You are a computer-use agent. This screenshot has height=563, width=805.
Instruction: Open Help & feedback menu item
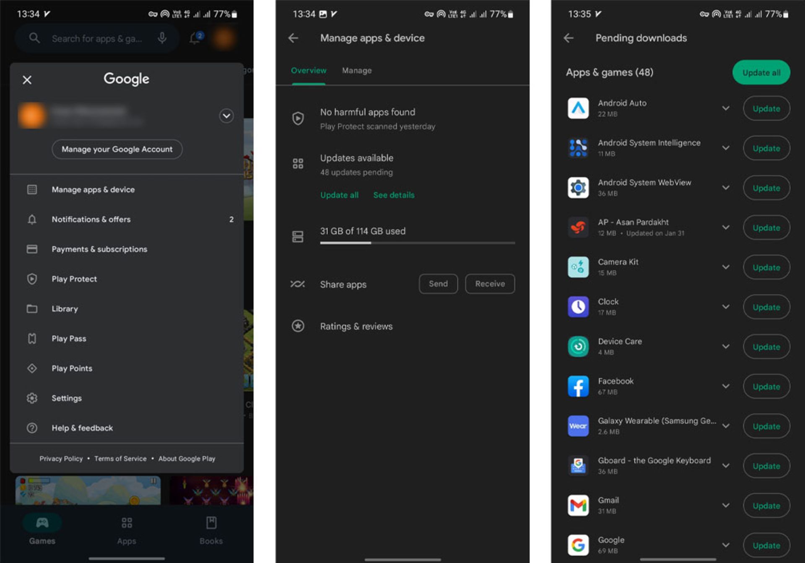click(127, 428)
